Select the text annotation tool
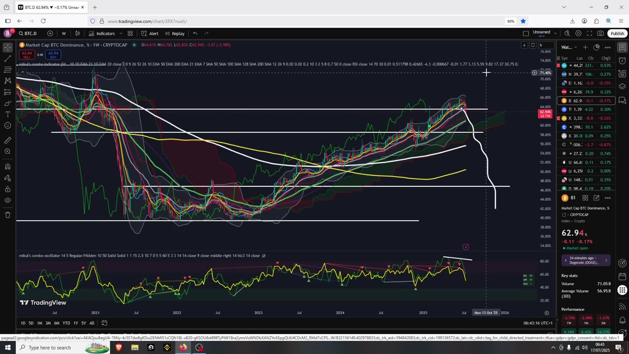The width and height of the screenshot is (629, 354). (x=7, y=114)
